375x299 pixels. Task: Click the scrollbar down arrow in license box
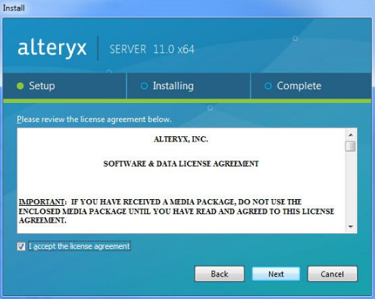(351, 226)
